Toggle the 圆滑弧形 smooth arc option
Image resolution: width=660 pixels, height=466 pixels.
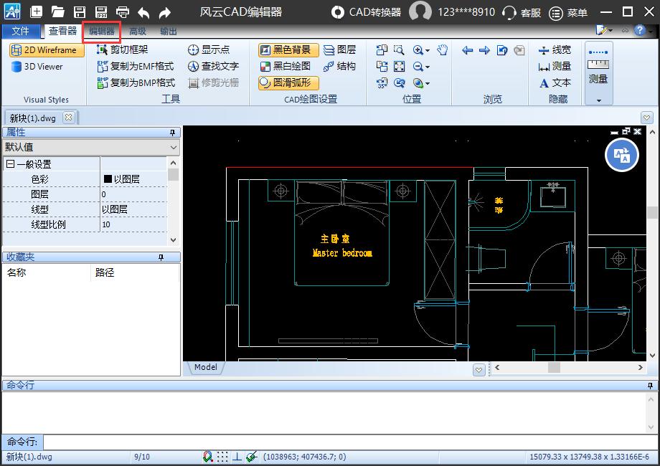(x=288, y=82)
